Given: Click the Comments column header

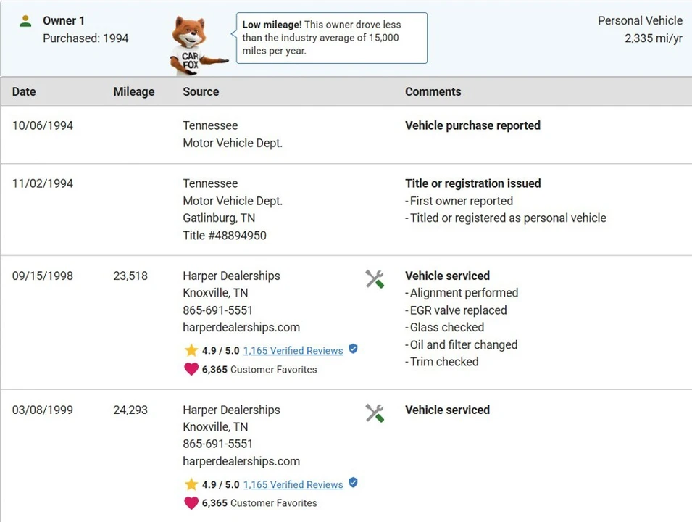Looking at the screenshot, I should 433,91.
